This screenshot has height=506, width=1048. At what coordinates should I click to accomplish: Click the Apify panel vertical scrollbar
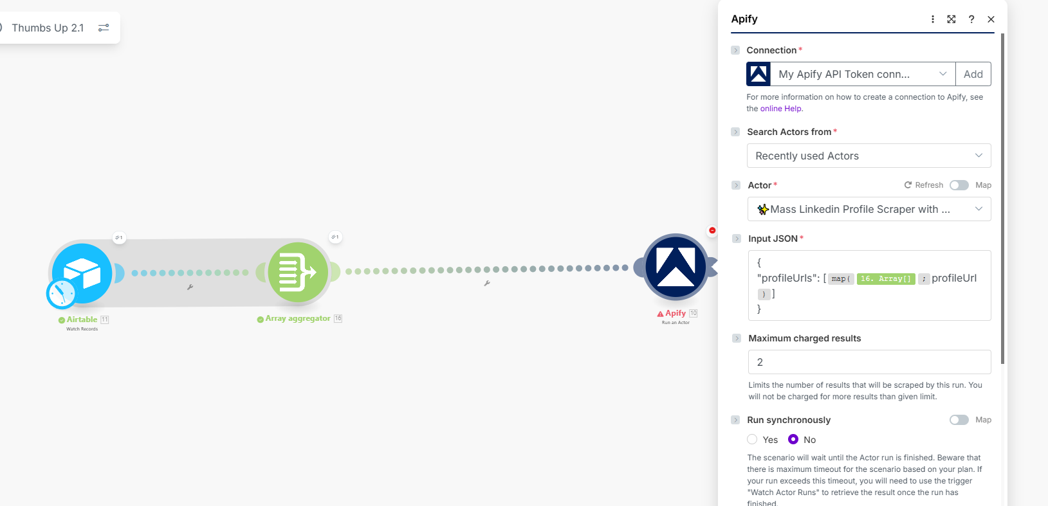click(x=1002, y=198)
